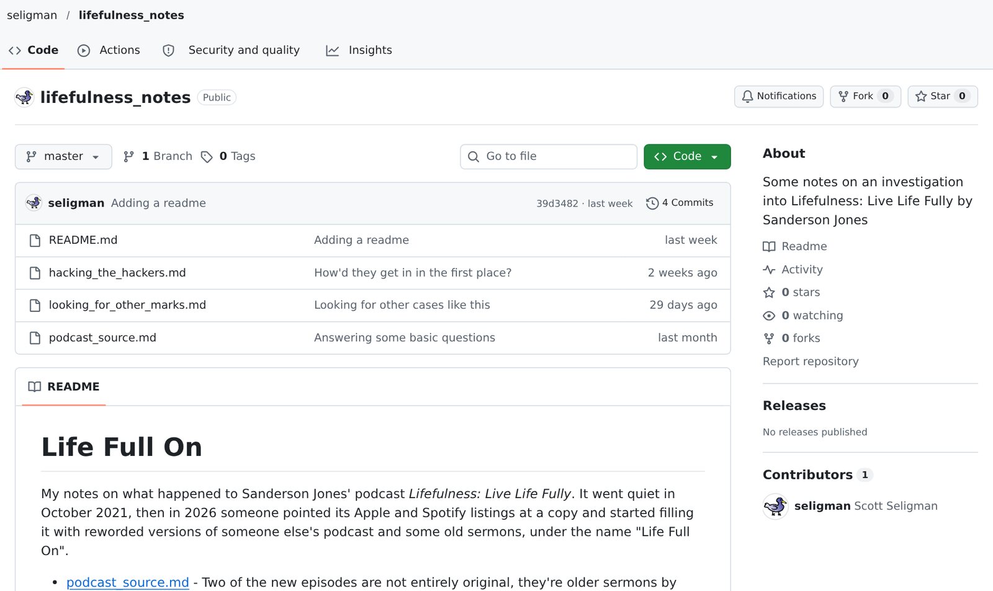This screenshot has width=993, height=591.
Task: Click the lifefulness_notes breadcrumb link
Action: pyautogui.click(x=131, y=15)
